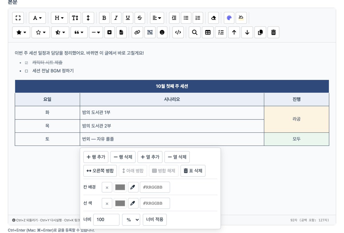Open the text color palette
The width and height of the screenshot is (344, 233).
(229, 18)
